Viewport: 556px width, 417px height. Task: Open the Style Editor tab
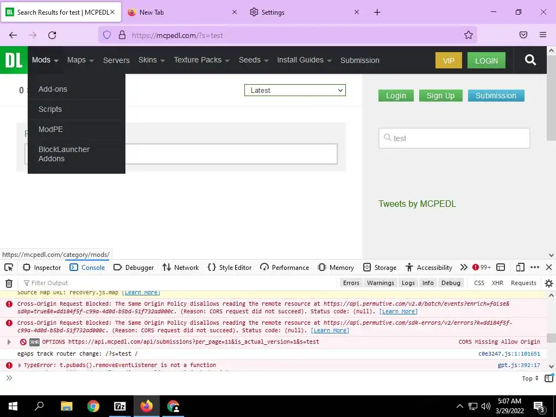pos(230,267)
